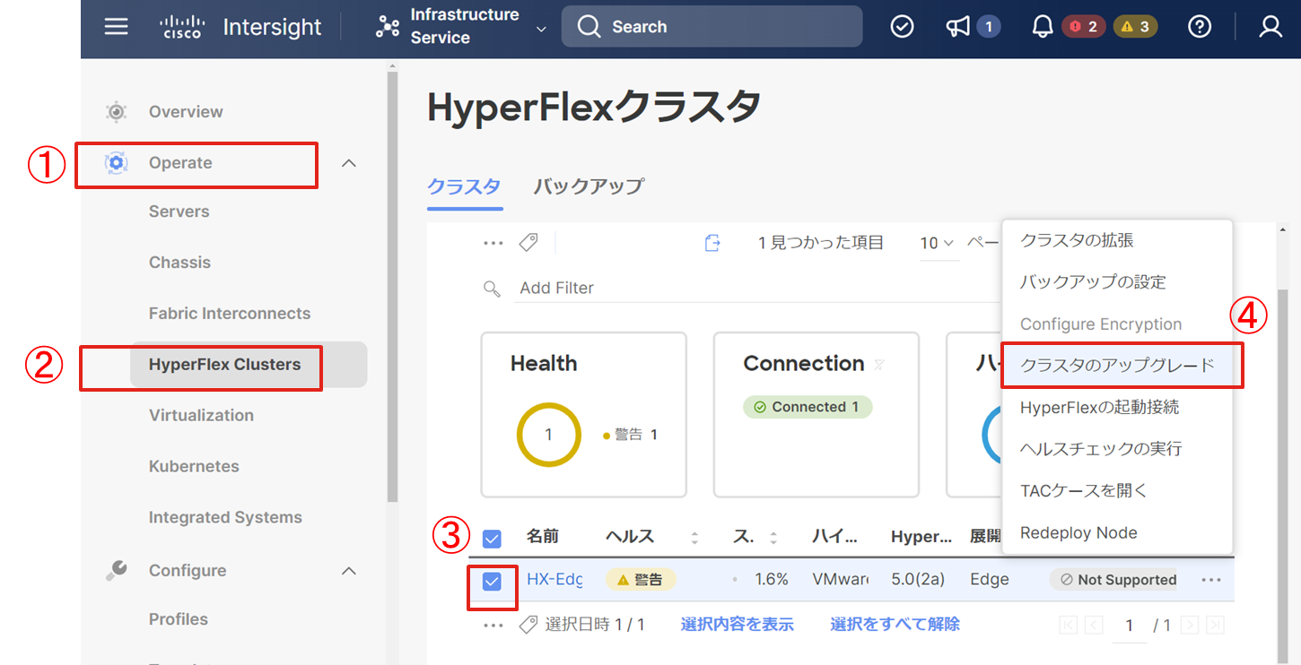Open Profiles in the sidebar
Screen dimensions: 1301x665
(179, 619)
